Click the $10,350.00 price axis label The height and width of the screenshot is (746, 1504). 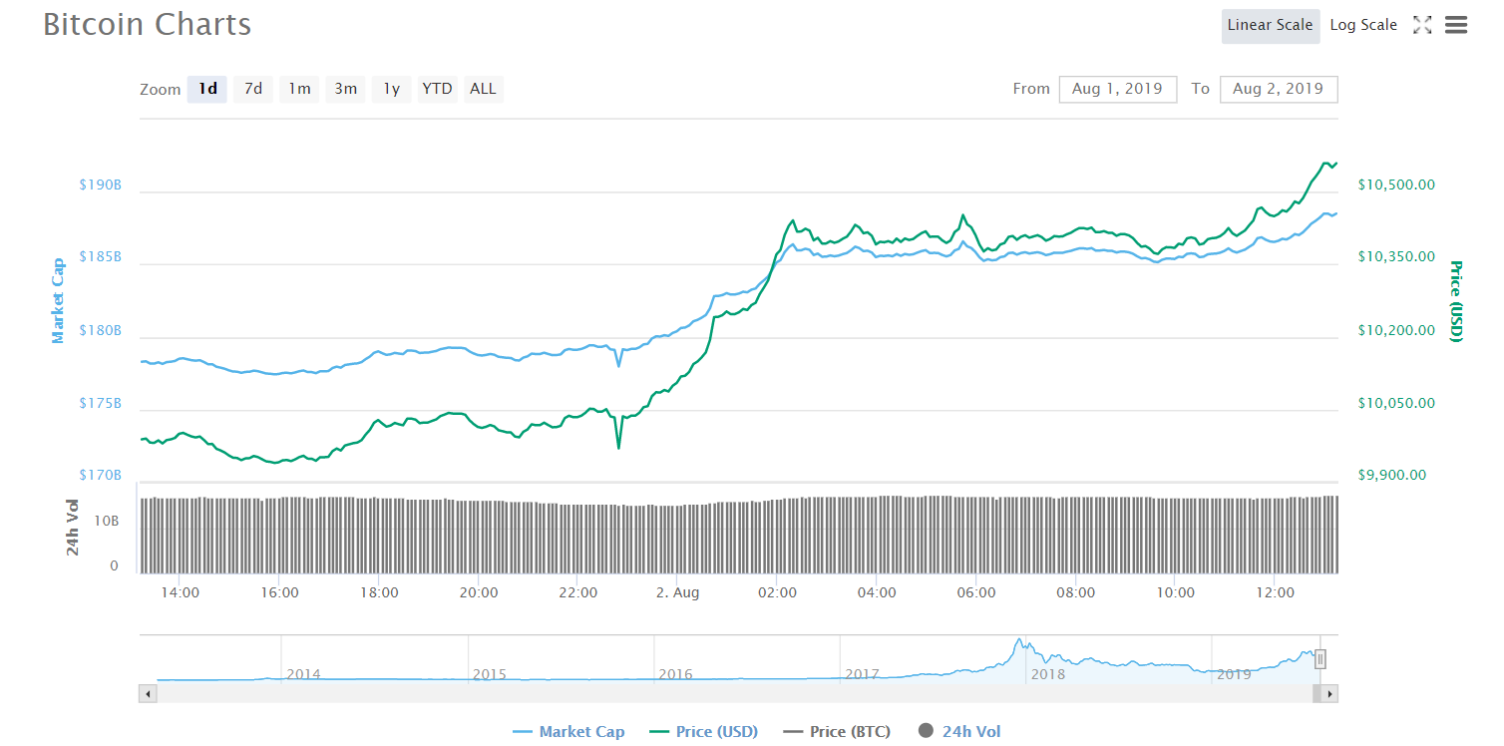[1396, 256]
